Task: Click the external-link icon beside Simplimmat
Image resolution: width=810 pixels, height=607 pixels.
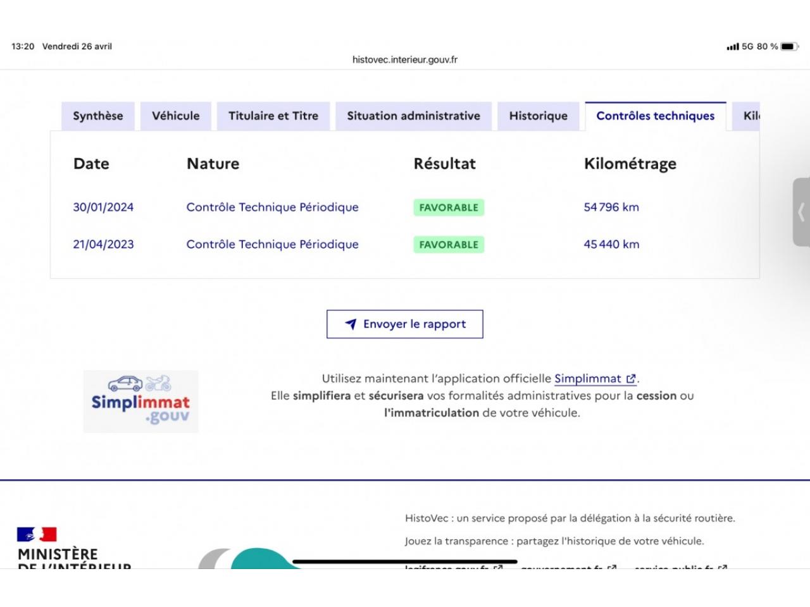Action: coord(631,379)
